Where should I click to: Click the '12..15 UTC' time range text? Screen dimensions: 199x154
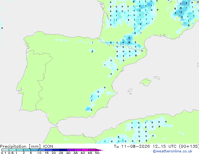165,146
